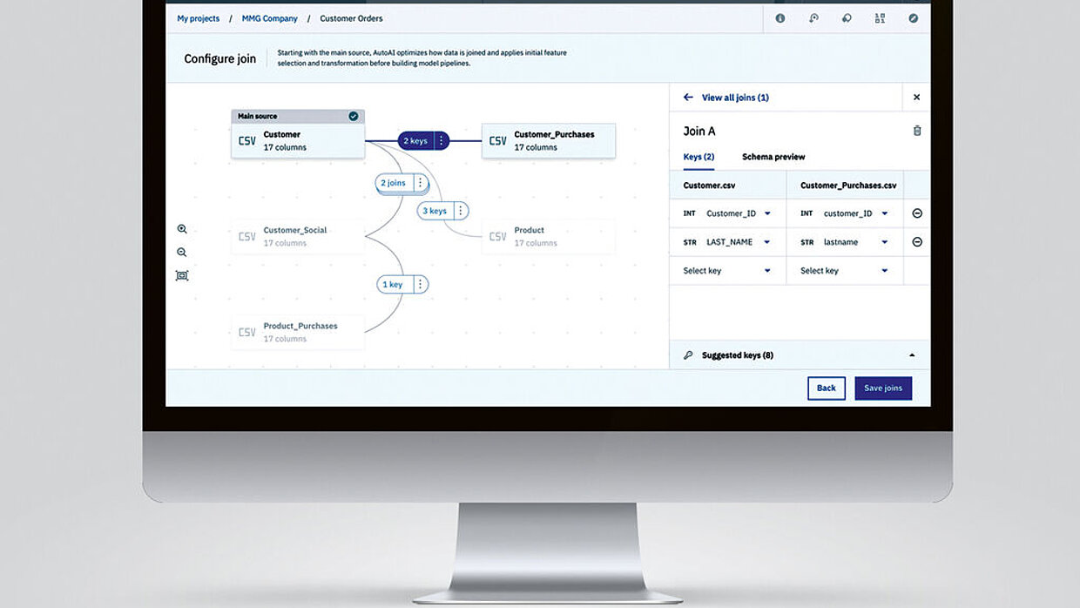1080x608 pixels.
Task: Zoom in on the join canvas
Action: [182, 229]
